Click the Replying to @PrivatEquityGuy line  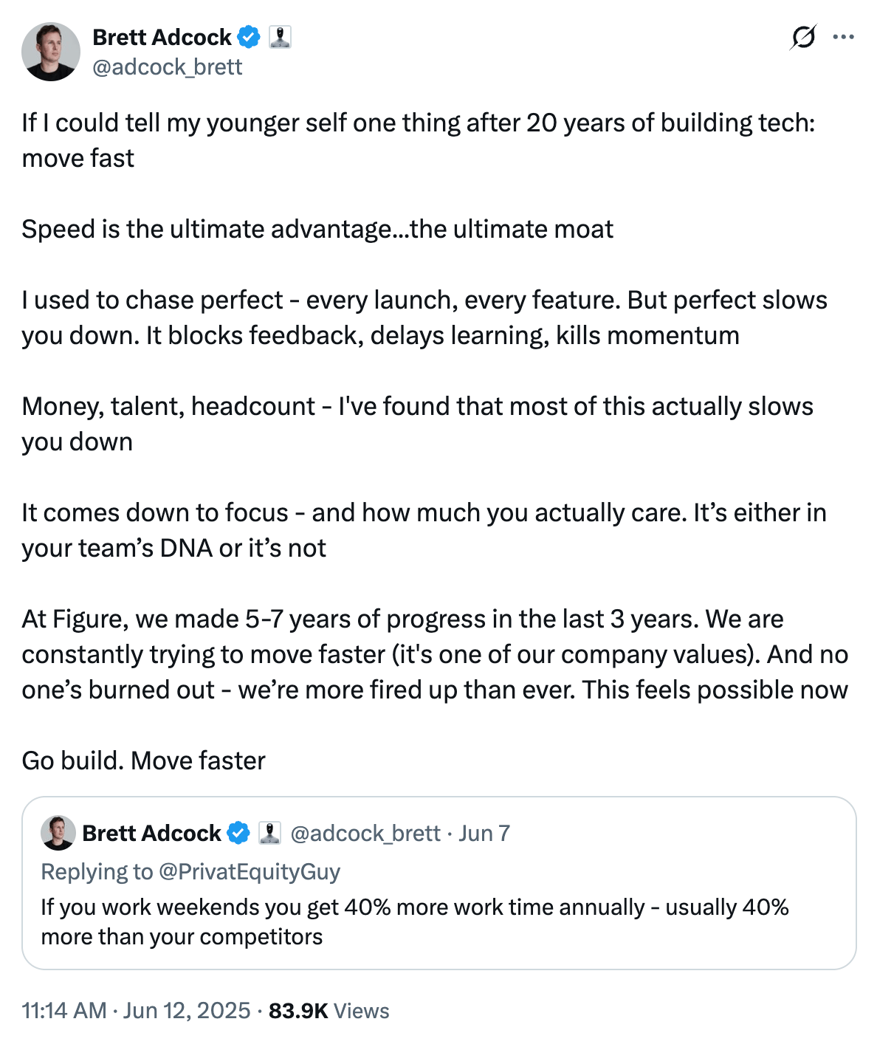(x=190, y=872)
